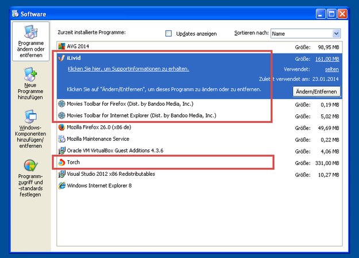Screen dimensions: 359x258
Task: Open the iLivid support information link
Action: (x=128, y=69)
